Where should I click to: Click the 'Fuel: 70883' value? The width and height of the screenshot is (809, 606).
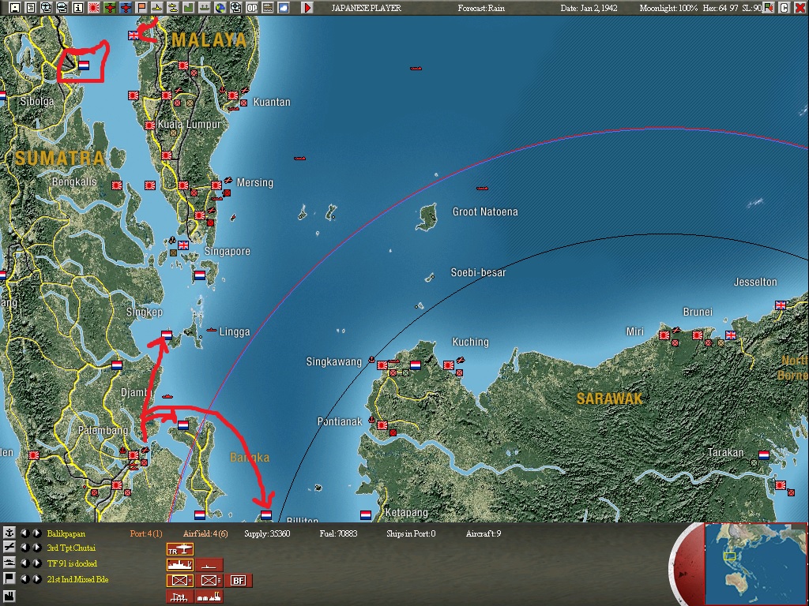(338, 534)
